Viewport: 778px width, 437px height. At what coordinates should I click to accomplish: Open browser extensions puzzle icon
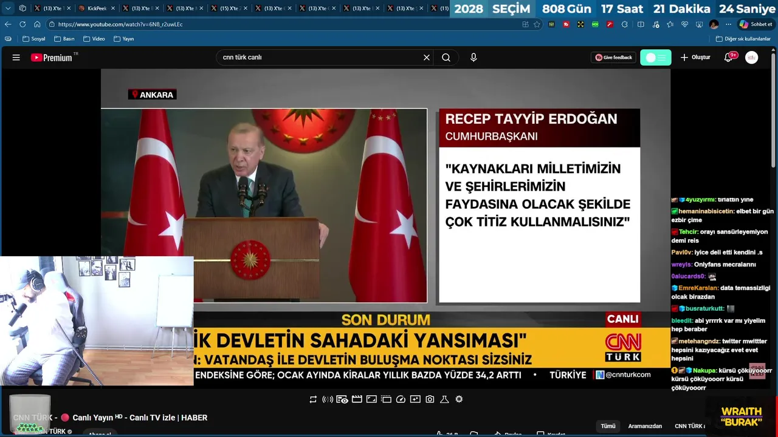[x=624, y=24]
